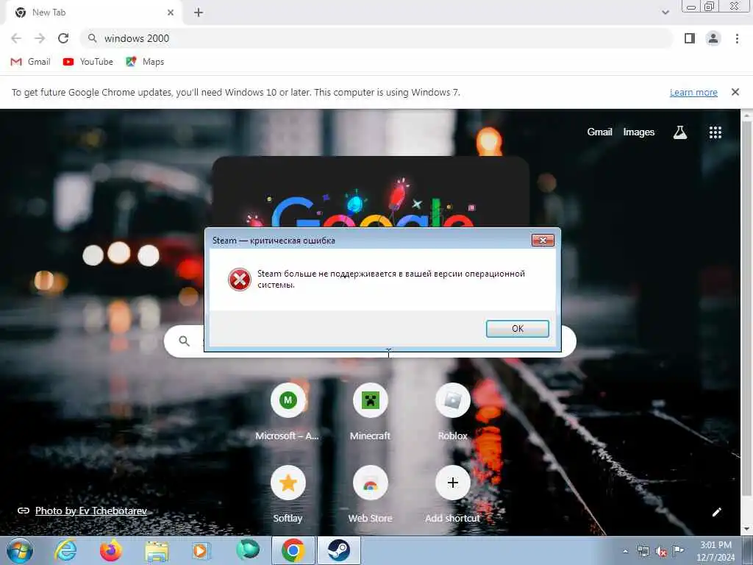
Task: Open the Minecraft shortcut
Action: pyautogui.click(x=371, y=413)
